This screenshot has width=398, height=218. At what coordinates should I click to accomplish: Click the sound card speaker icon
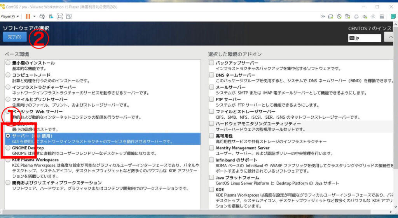[x=365, y=16]
